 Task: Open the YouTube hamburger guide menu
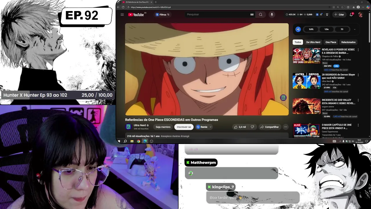coord(122,15)
